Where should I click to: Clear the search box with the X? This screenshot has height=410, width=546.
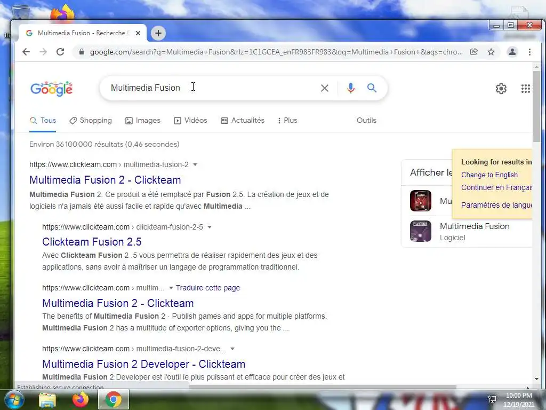(325, 88)
